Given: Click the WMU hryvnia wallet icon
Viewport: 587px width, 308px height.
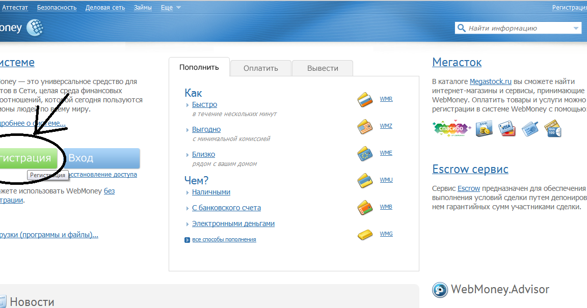Looking at the screenshot, I should click(x=365, y=180).
